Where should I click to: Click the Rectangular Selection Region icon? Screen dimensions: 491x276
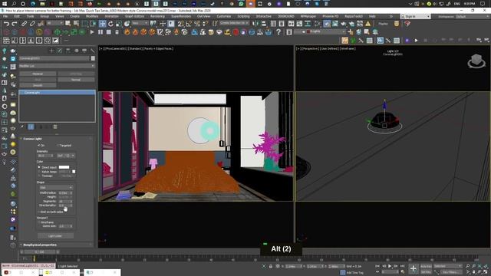click(84, 24)
